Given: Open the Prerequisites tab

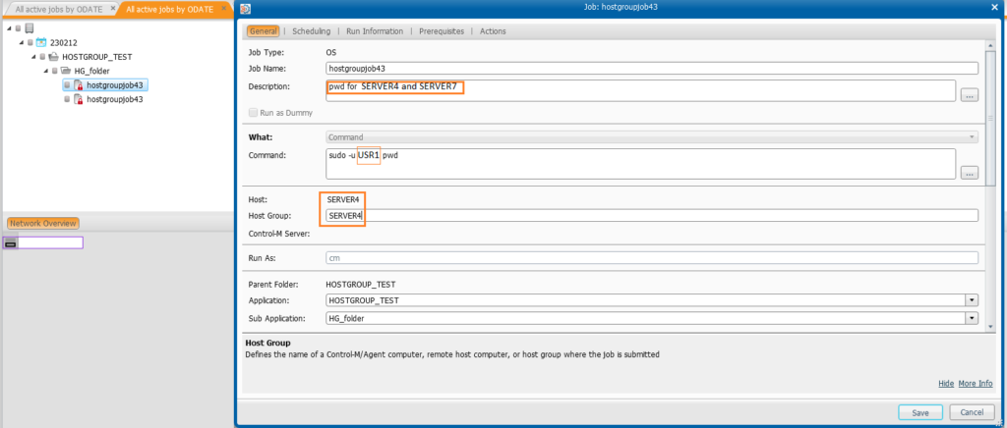Looking at the screenshot, I should 442,30.
